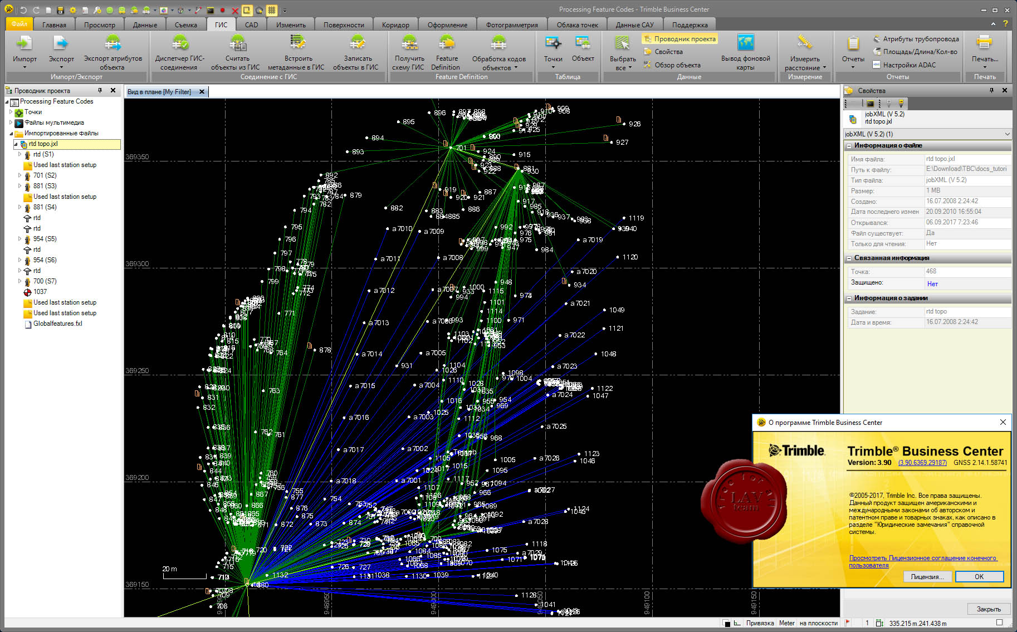The width and height of the screenshot is (1017, 632).
Task: Select the 1037 tree item
Action: (40, 292)
